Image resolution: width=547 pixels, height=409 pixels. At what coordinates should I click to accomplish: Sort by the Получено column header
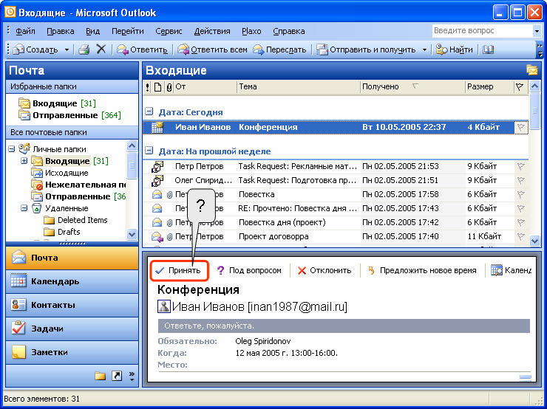click(412, 87)
